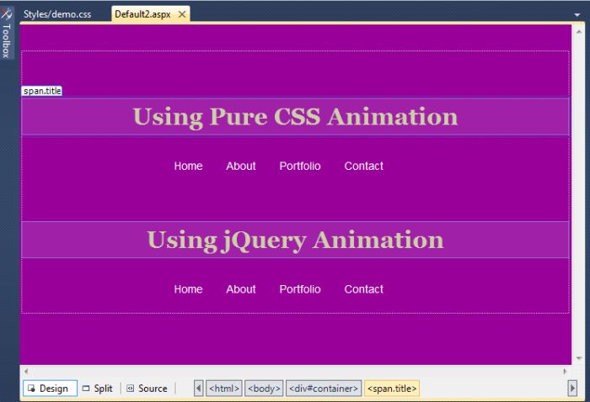Click the Source view icon

(x=130, y=388)
